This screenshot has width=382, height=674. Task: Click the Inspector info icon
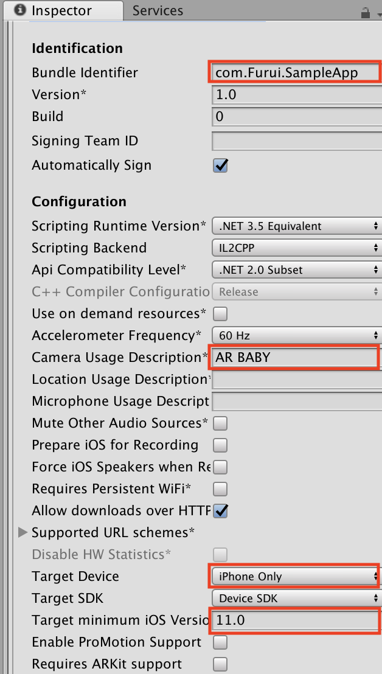click(x=19, y=10)
